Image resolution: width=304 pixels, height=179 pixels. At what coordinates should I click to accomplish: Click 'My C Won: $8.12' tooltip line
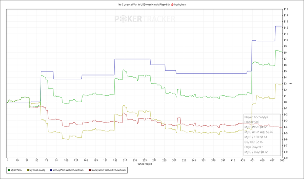click(255, 127)
